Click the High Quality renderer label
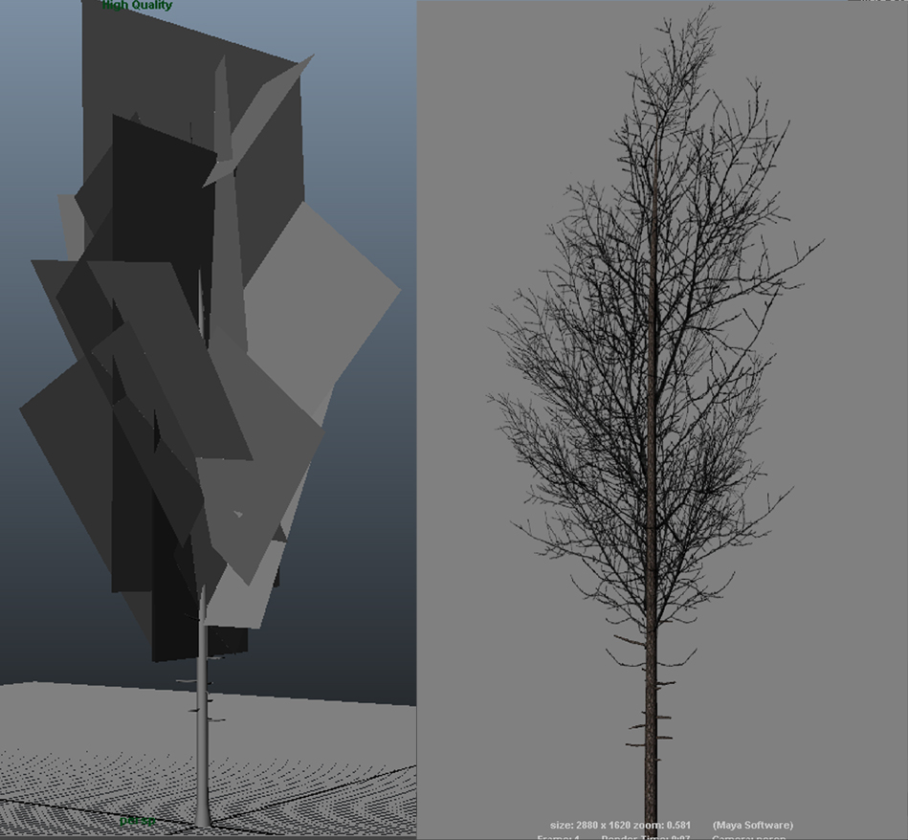Viewport: 908px width, 840px height. point(137,6)
